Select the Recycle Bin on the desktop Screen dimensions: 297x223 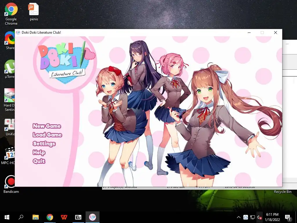tap(282, 192)
